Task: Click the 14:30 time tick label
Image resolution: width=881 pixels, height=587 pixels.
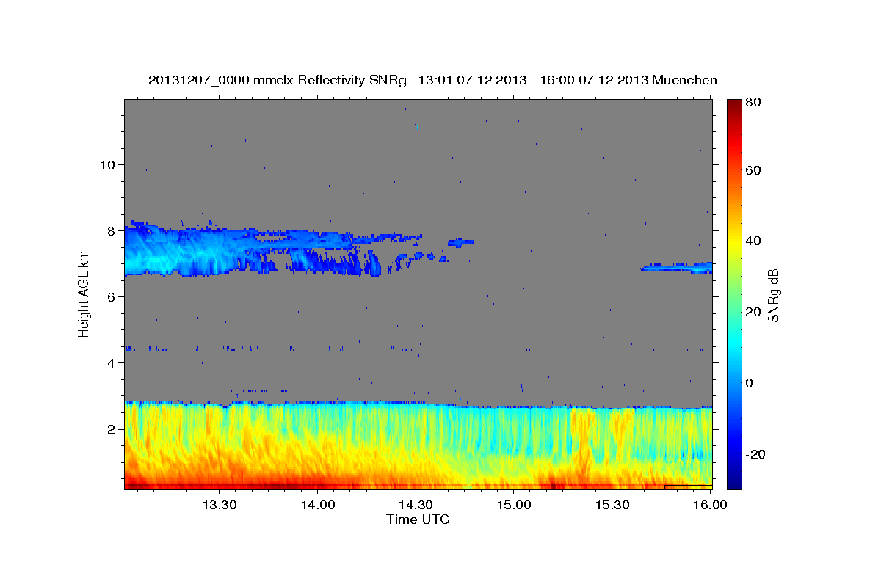Action: pos(416,506)
